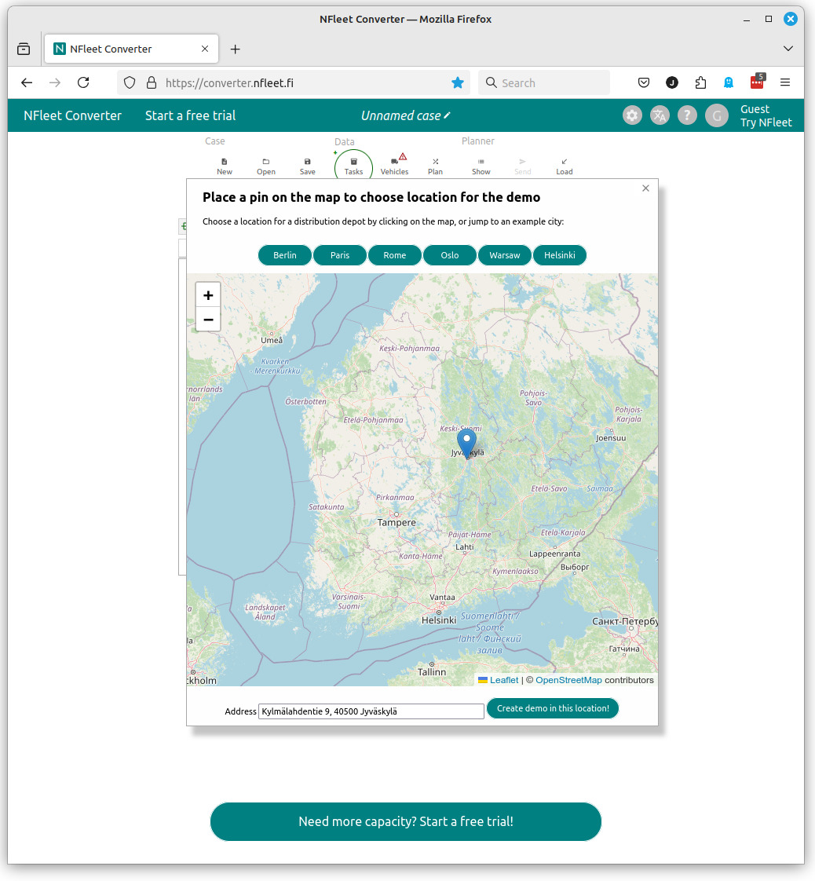This screenshot has height=881, width=815.
Task: Jump to Warsaw example city
Action: 504,255
